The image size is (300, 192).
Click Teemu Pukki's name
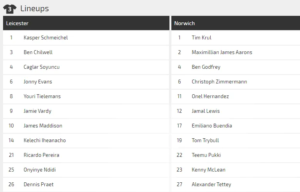[206, 155]
